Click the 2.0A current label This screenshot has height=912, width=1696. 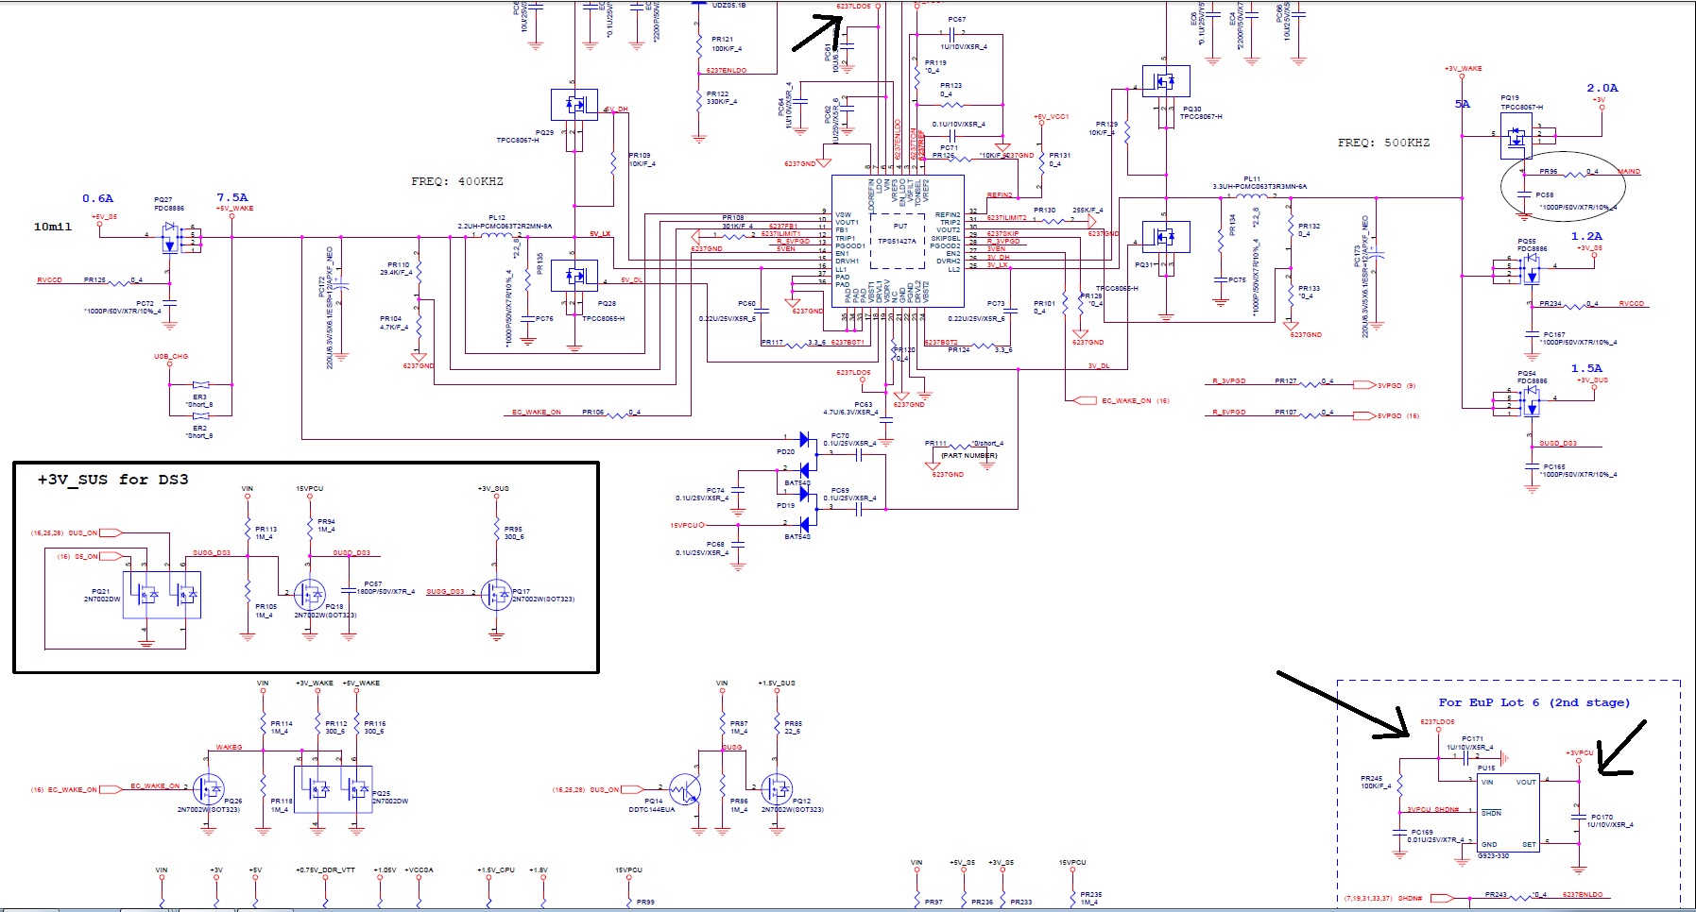(1602, 88)
